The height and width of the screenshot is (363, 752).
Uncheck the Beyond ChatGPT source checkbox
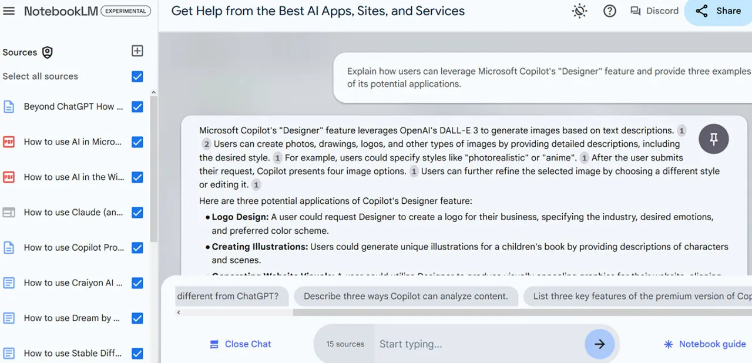pos(137,107)
